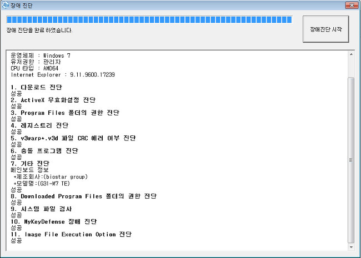Click the 운영체제 : Windows 7 line

click(41, 55)
